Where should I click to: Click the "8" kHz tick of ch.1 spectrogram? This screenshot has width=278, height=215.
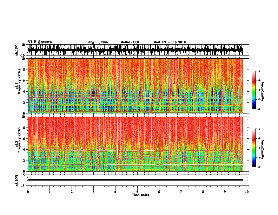(x=24, y=70)
